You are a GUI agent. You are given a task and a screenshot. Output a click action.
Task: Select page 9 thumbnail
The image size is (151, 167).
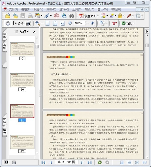point(22,49)
